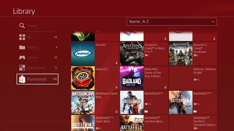This screenshot has height=131, width=234.
Task: Open the Name: A-Z sort dropdown
Action: 172,21
